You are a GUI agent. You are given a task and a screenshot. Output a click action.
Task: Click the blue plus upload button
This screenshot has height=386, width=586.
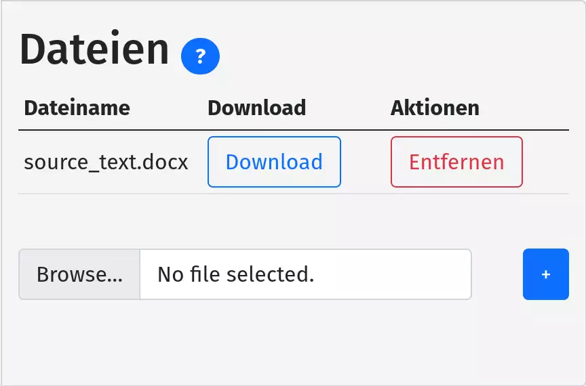click(x=545, y=274)
